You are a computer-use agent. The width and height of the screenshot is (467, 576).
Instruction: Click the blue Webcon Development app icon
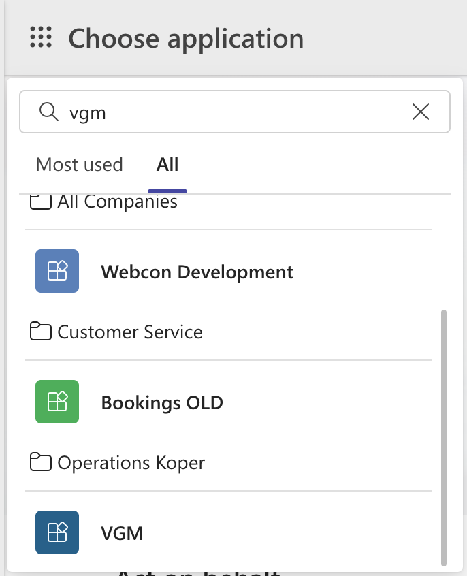pyautogui.click(x=57, y=271)
